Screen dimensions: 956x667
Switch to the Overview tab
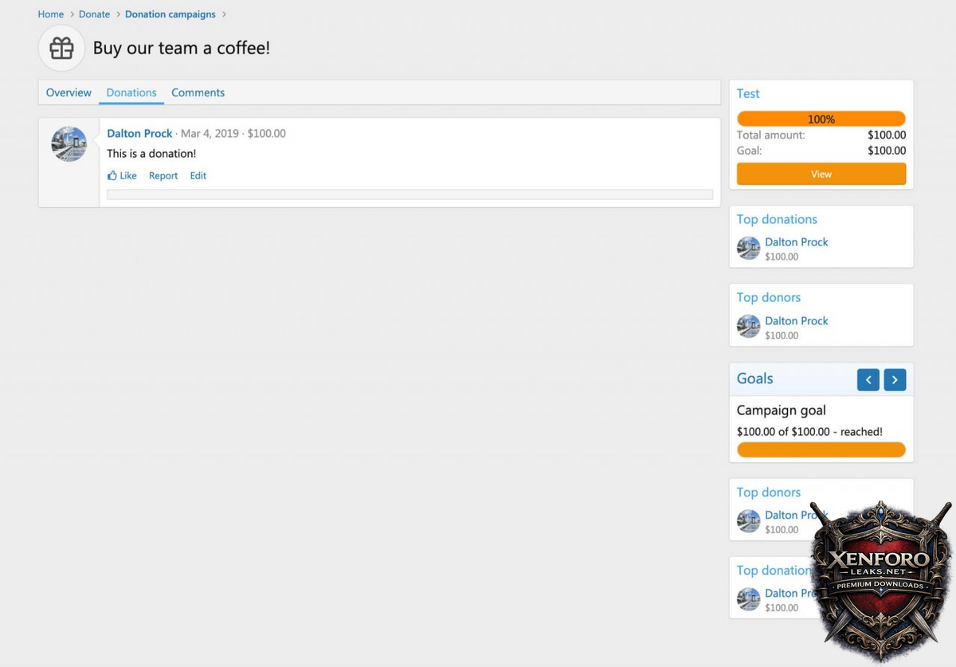[69, 92]
